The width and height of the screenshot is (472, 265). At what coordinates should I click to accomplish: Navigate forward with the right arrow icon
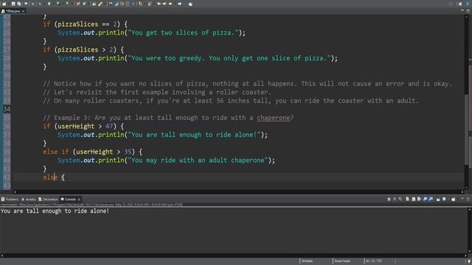tap(179, 4)
